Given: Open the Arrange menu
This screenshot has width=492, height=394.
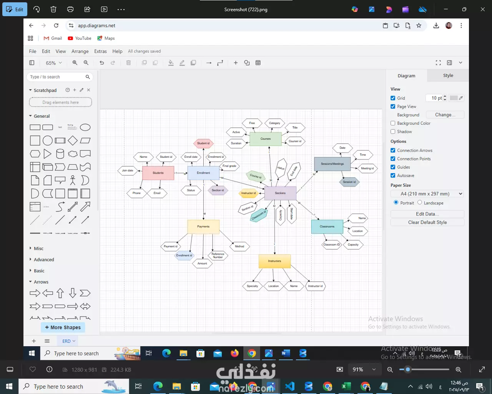Looking at the screenshot, I should pos(80,51).
